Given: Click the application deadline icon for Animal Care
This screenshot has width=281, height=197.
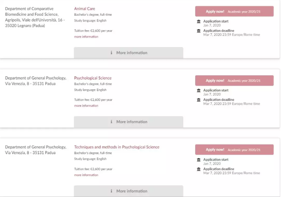Looking at the screenshot, I should (x=199, y=31).
